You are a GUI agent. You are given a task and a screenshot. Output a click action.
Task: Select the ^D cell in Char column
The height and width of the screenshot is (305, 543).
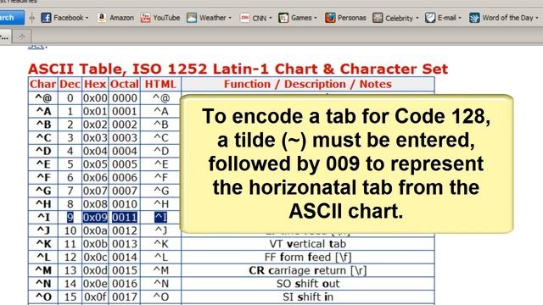[43, 151]
